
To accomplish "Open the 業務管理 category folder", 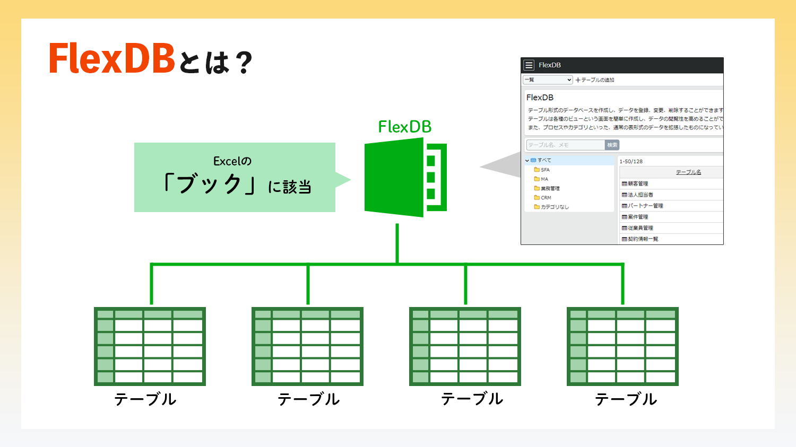I will pyautogui.click(x=547, y=188).
